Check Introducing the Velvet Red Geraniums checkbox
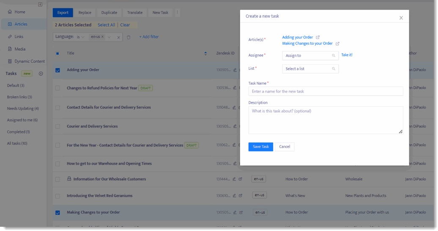Viewport: 438px width, 231px height. (x=57, y=196)
